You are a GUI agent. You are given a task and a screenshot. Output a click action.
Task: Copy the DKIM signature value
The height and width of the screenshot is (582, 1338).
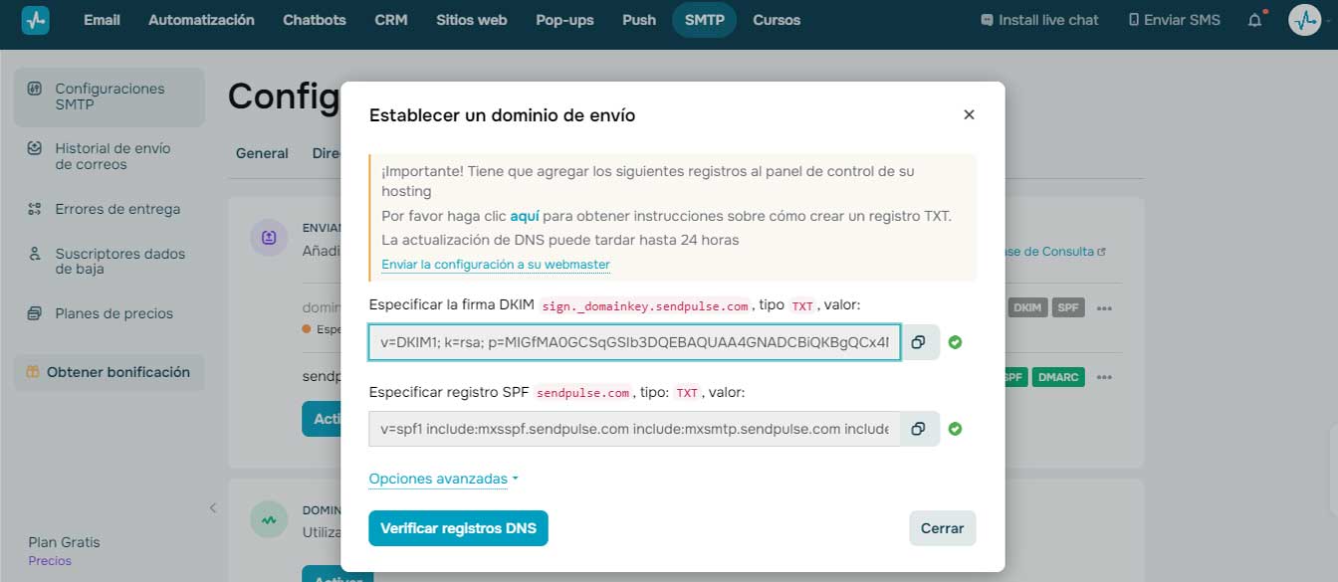pos(918,342)
